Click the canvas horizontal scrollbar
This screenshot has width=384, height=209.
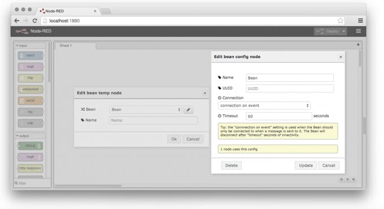88,186
